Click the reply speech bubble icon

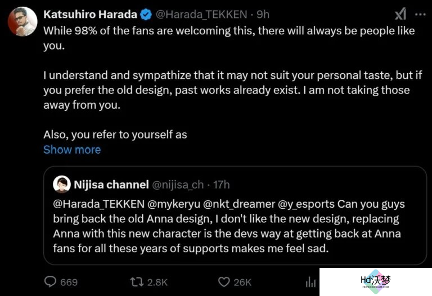click(50, 282)
